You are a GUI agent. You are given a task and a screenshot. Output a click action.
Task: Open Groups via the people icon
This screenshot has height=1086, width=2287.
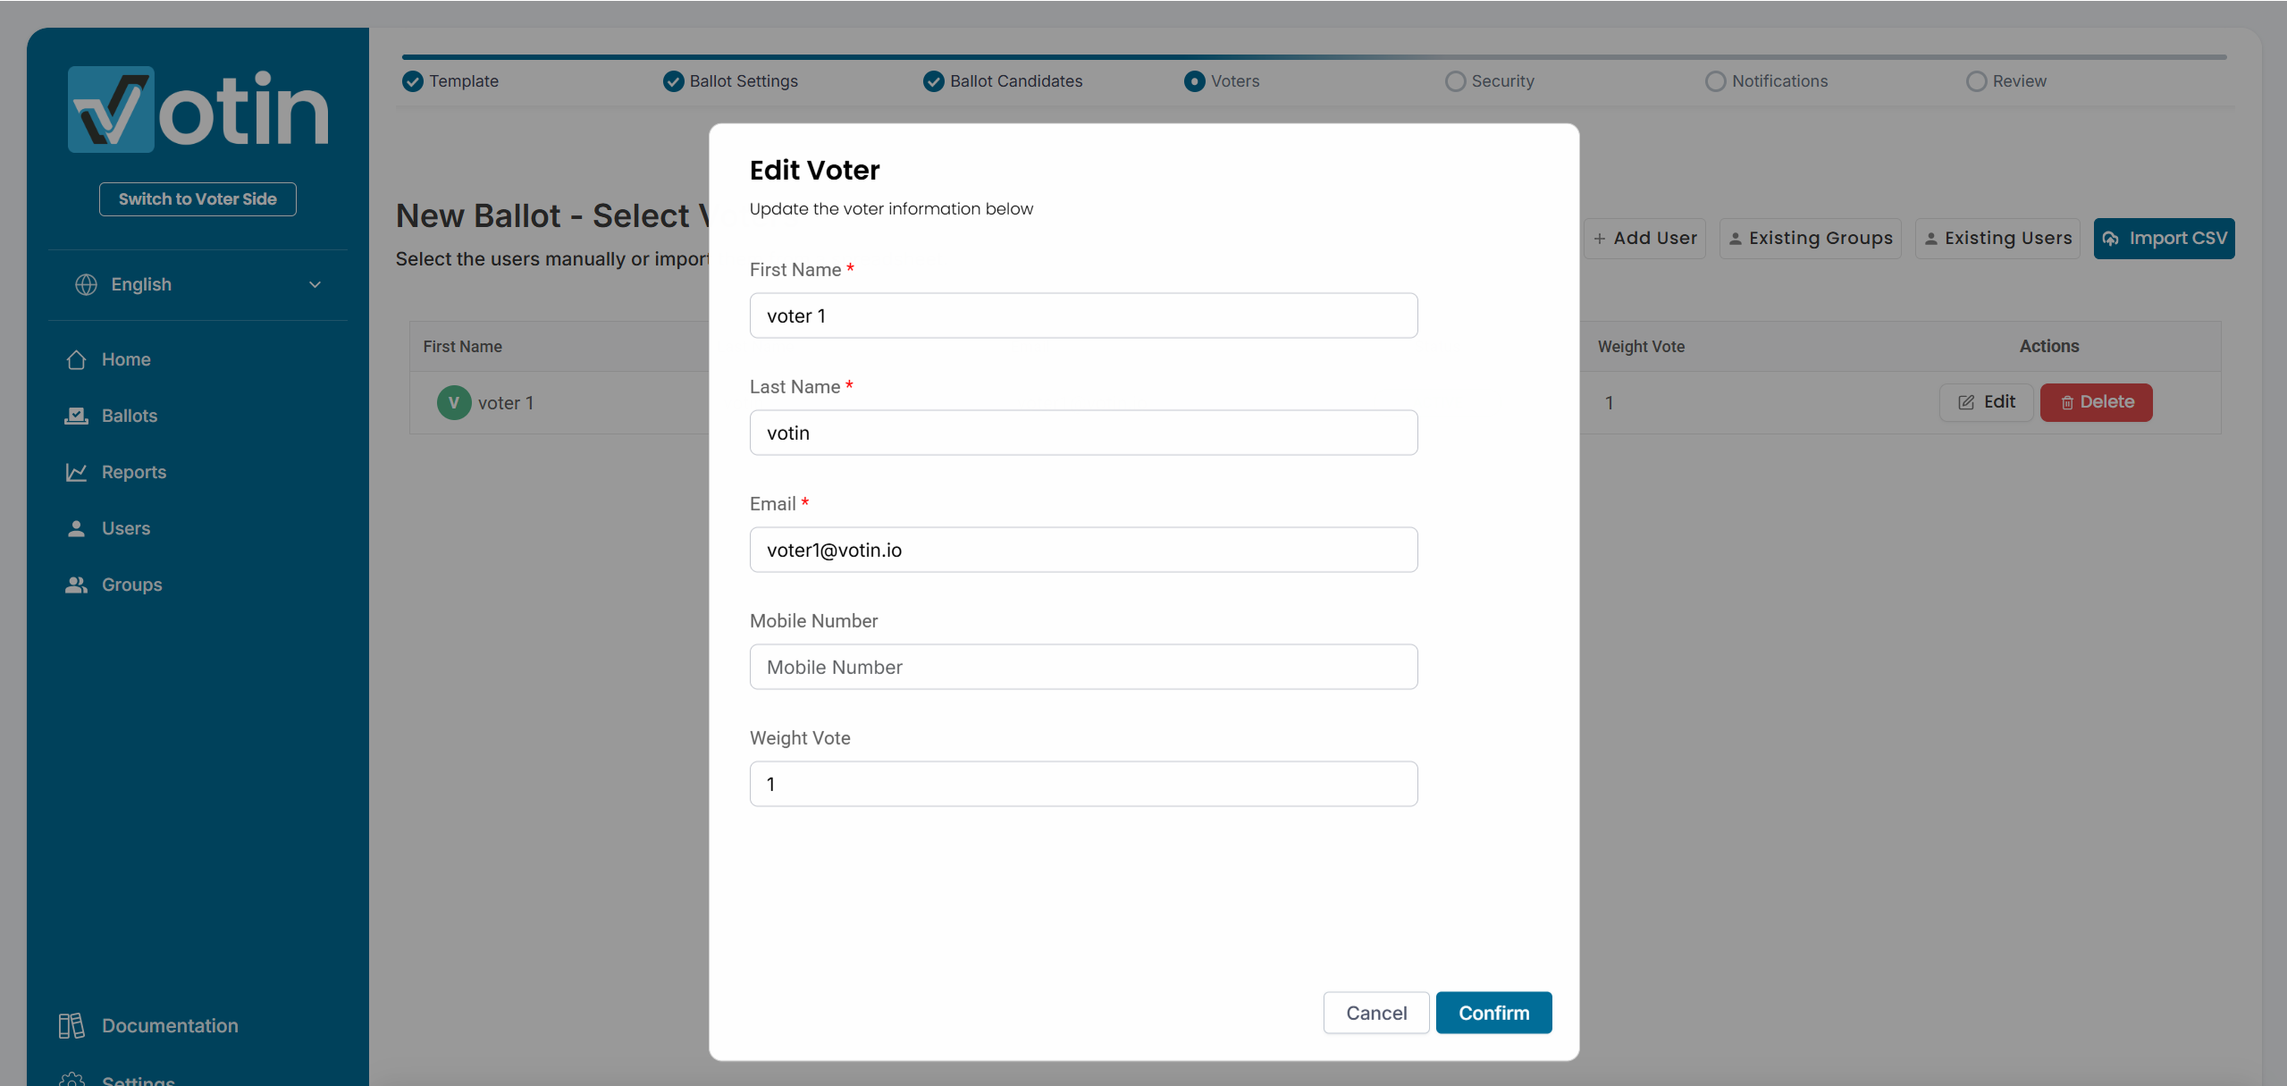[77, 585]
